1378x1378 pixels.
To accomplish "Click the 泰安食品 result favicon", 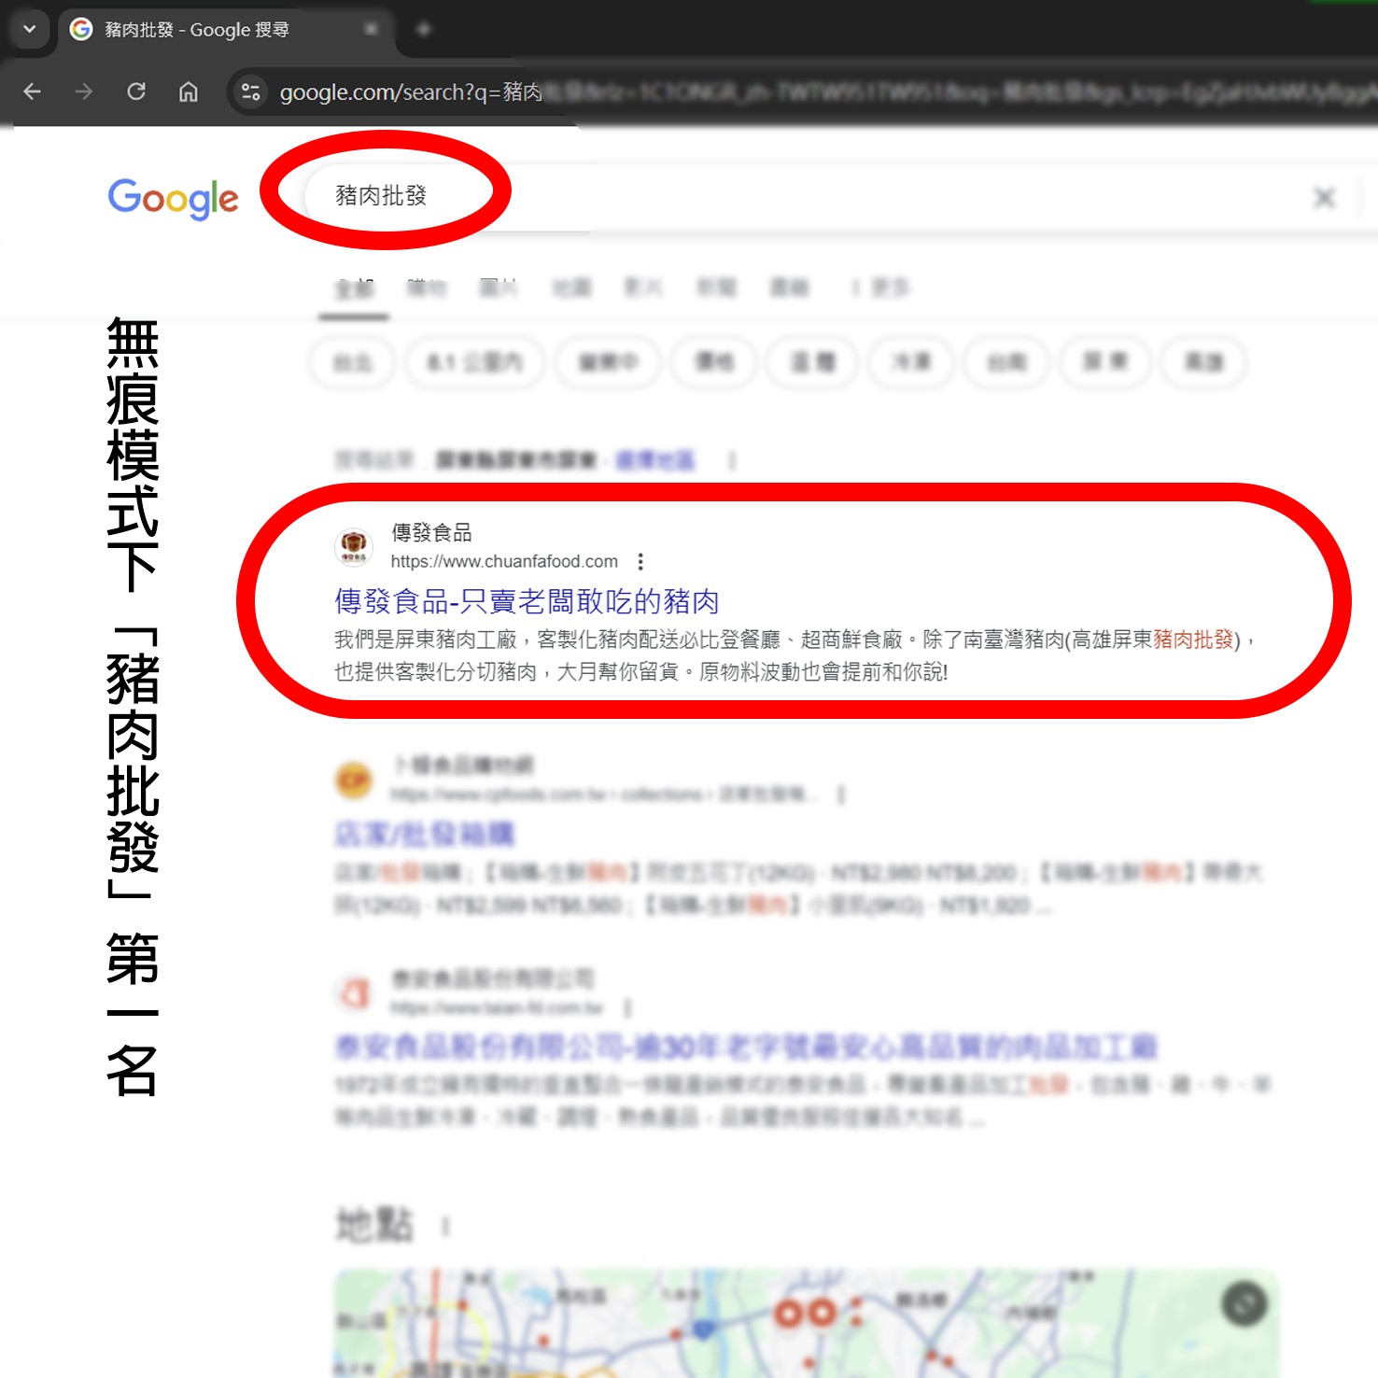I will [x=354, y=993].
